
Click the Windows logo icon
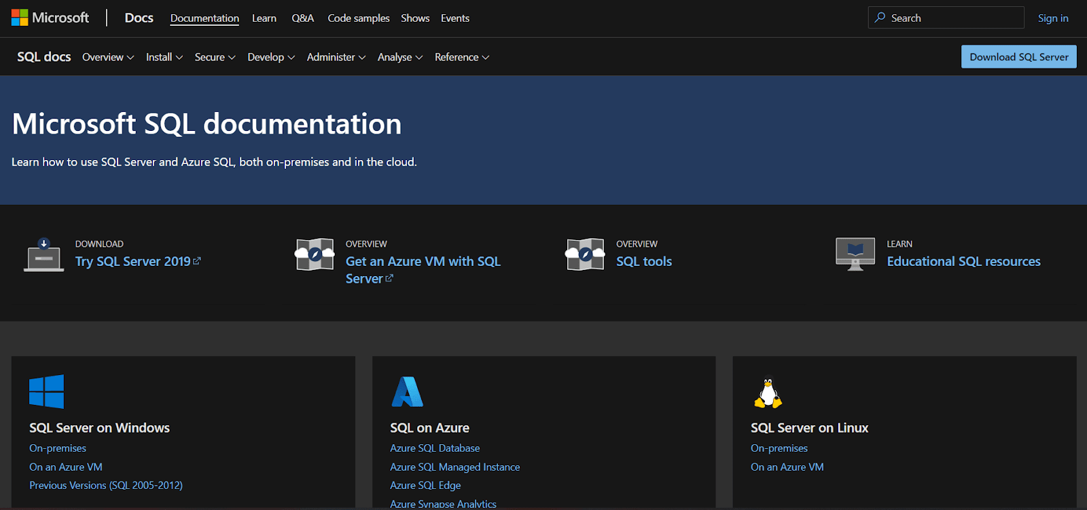pos(47,391)
